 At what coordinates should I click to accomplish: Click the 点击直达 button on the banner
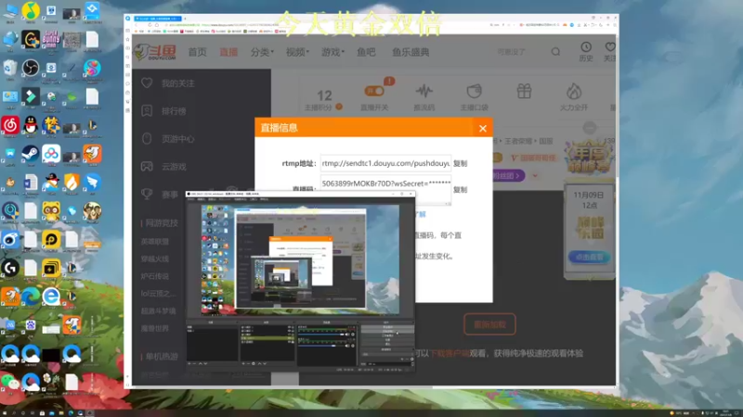[x=590, y=258]
